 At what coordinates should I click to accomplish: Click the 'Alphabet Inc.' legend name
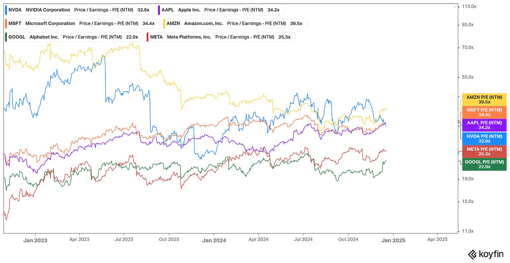click(x=44, y=37)
